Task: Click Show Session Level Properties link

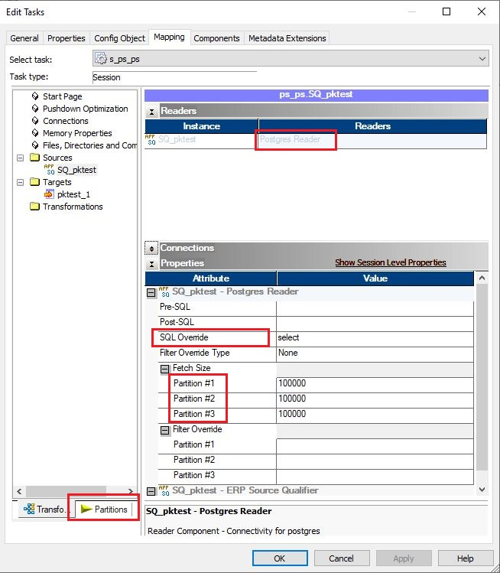Action: pyautogui.click(x=391, y=262)
